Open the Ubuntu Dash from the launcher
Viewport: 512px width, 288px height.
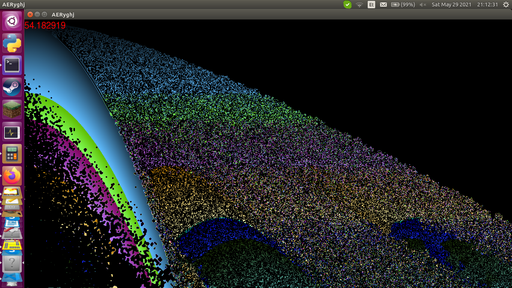(x=12, y=21)
